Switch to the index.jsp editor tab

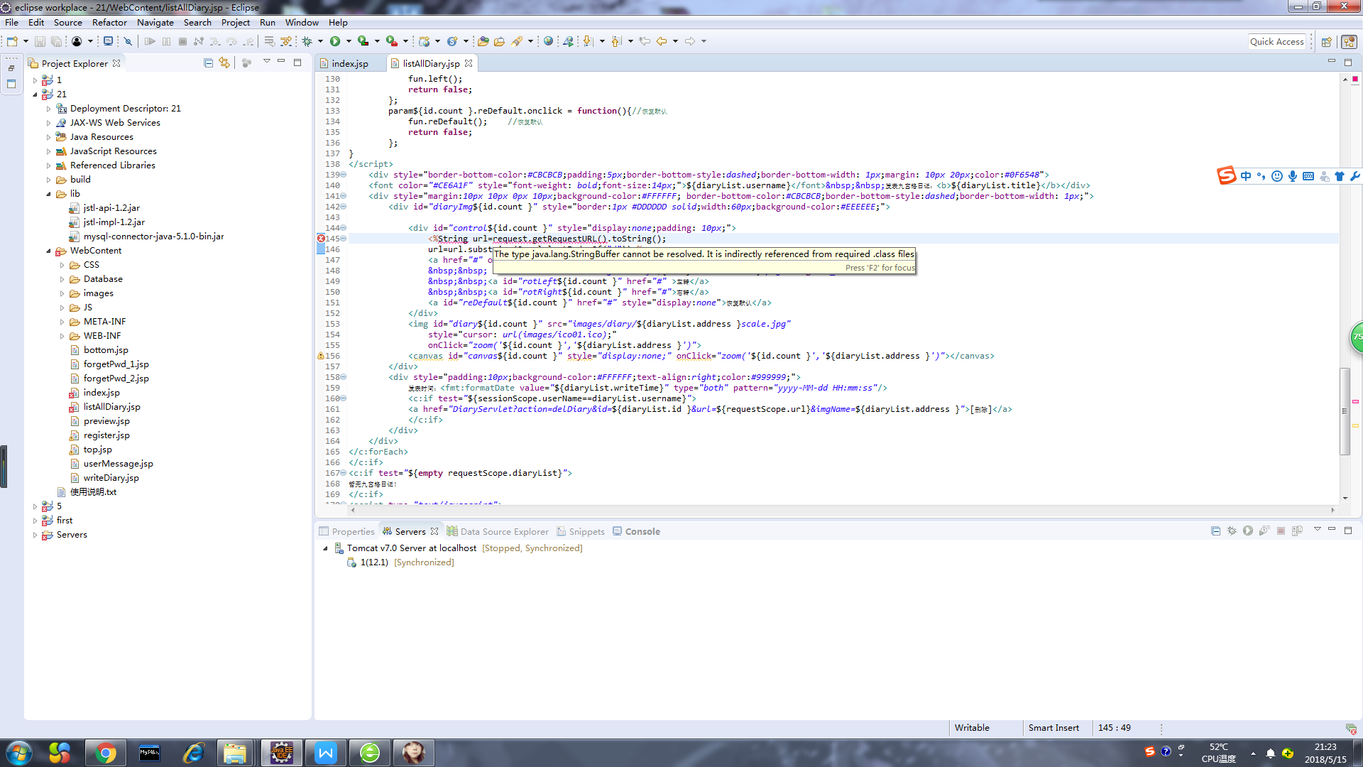click(349, 63)
